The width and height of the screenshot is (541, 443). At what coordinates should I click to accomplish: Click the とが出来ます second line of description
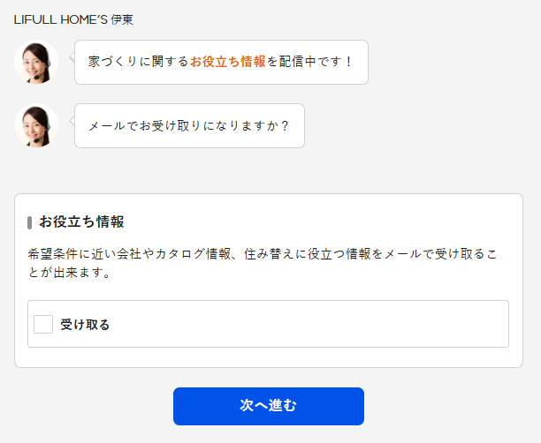pos(69,273)
